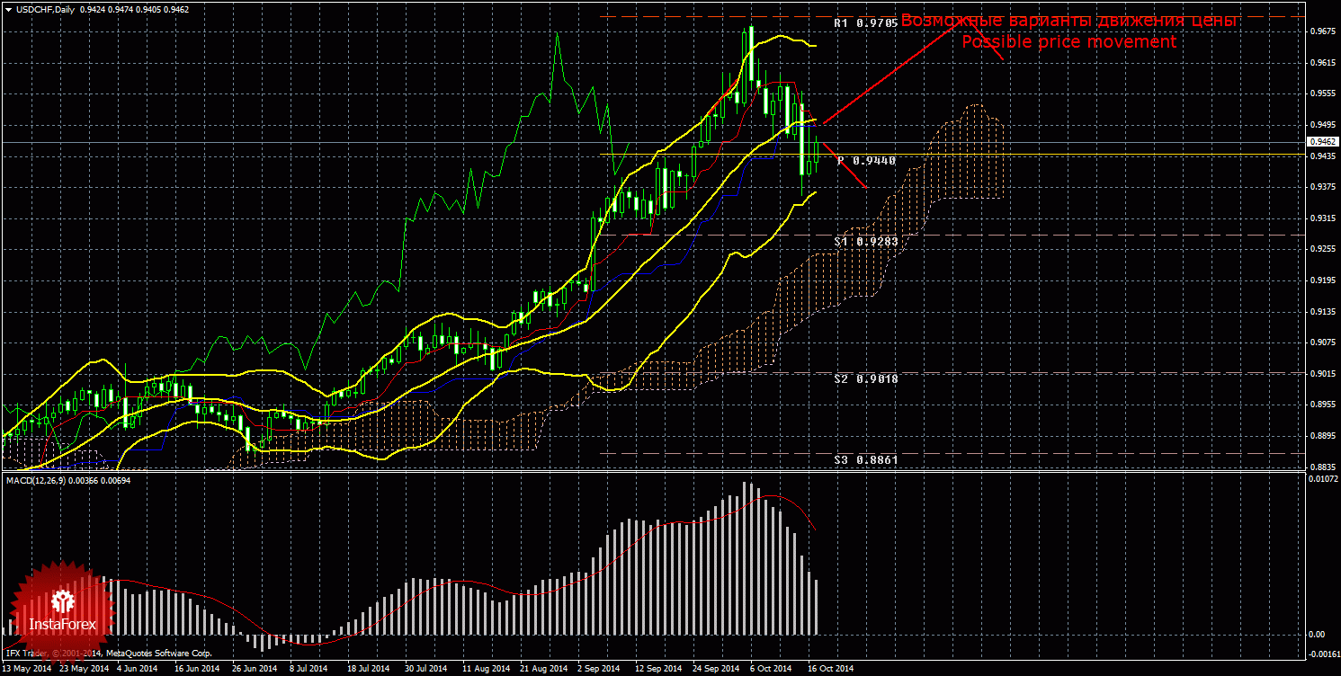Click the 8 Jul 2014 date label
Image resolution: width=1341 pixels, height=676 pixels.
tap(310, 669)
